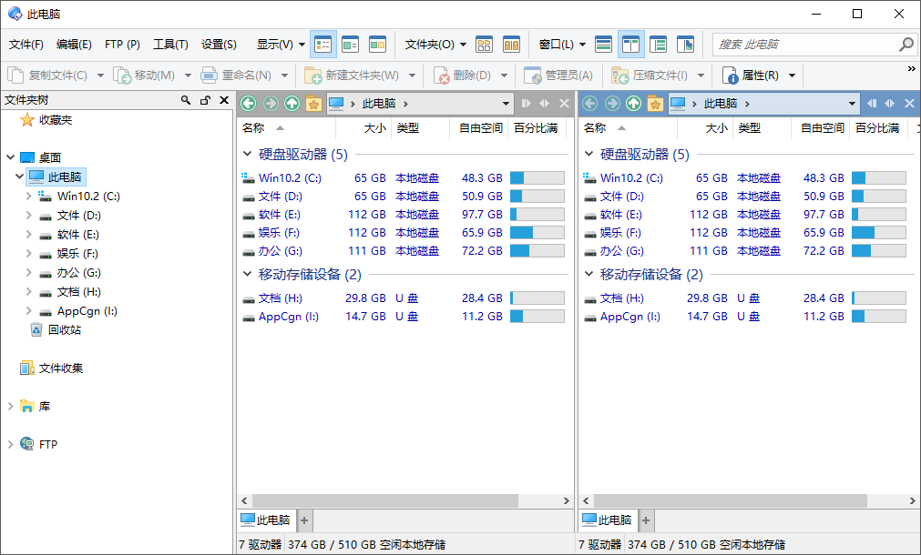Viewport: 921px width, 555px height.
Task: Go up one level in left pane
Action: 292,104
